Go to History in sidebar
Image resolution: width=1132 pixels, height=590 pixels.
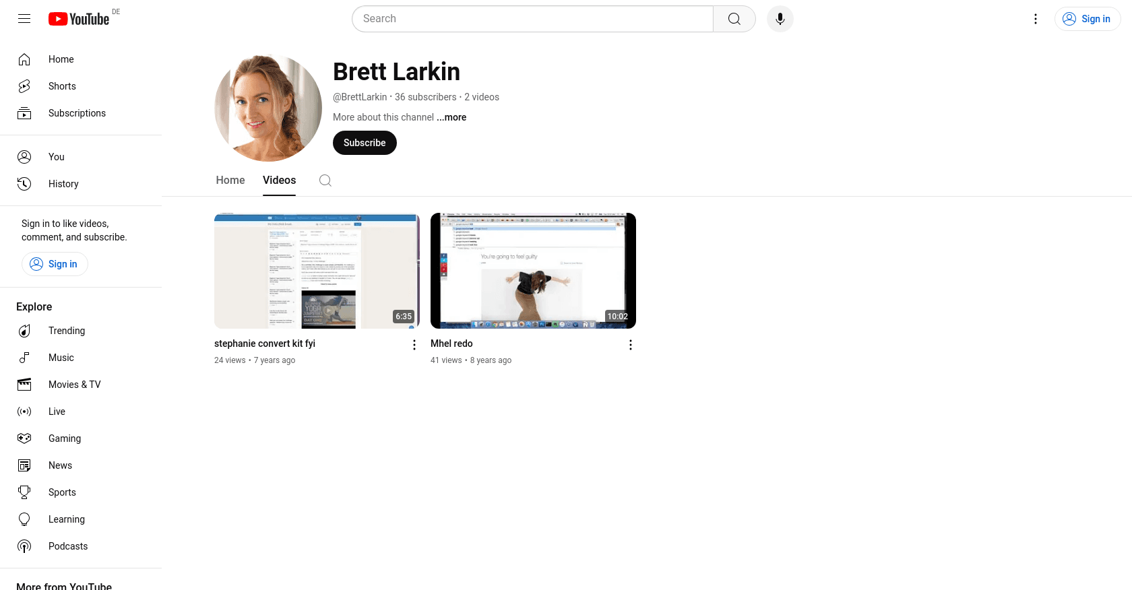[63, 184]
